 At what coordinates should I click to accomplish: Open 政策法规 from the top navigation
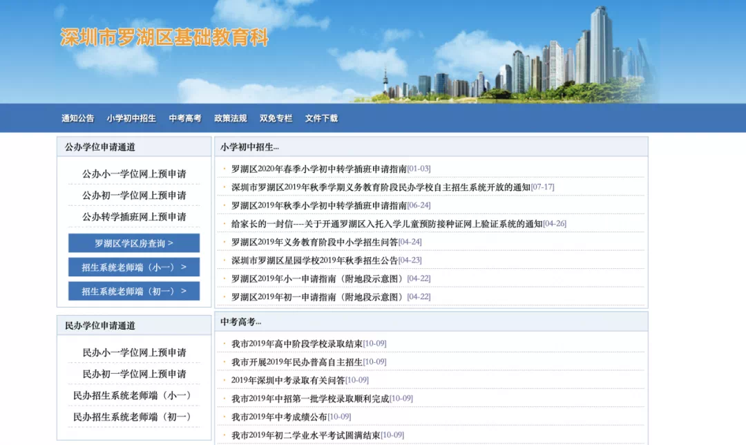pos(230,118)
